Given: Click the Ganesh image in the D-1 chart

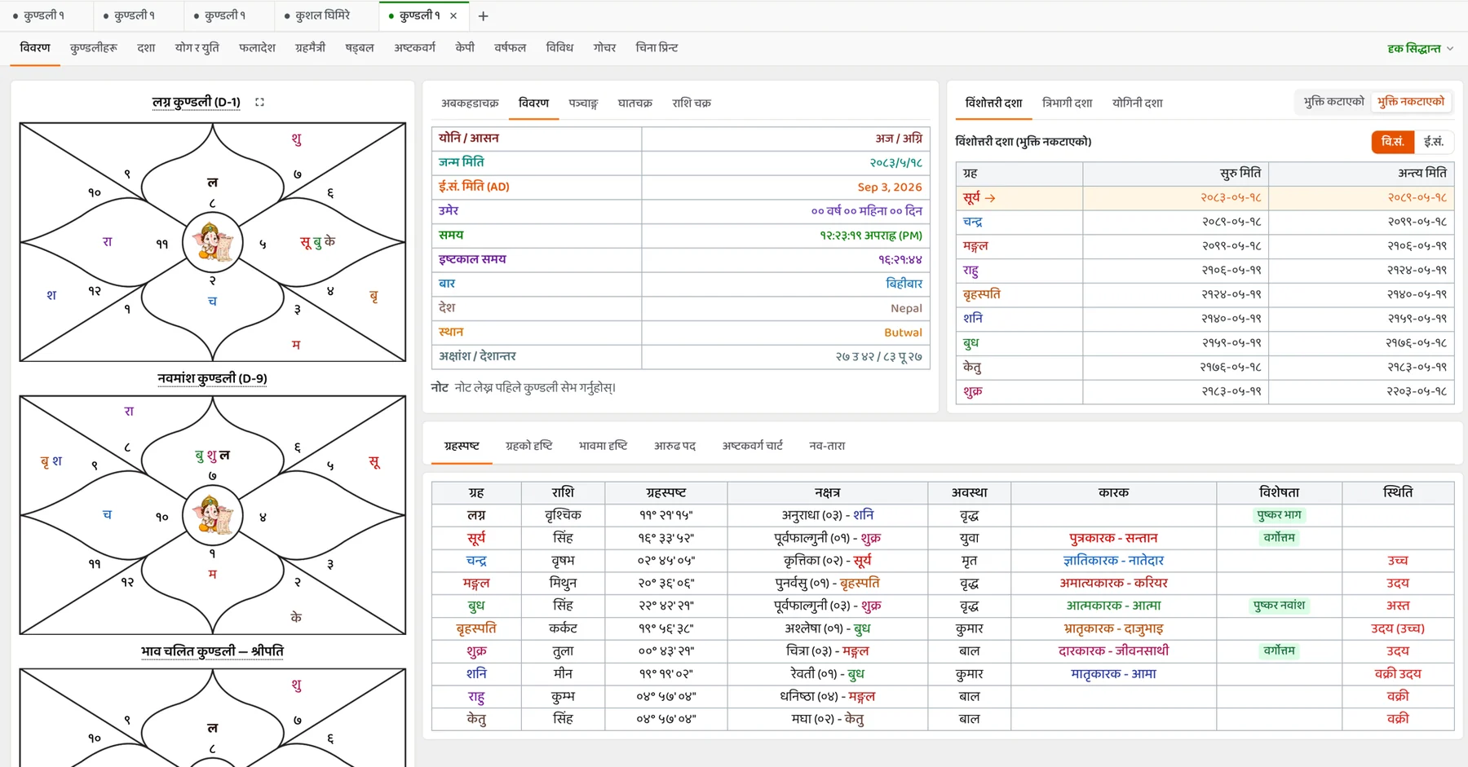Looking at the screenshot, I should pyautogui.click(x=212, y=242).
